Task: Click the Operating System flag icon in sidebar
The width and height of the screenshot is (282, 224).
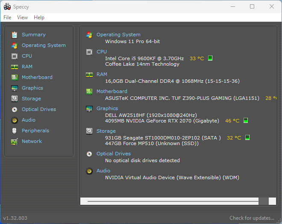Action: (x=15, y=46)
